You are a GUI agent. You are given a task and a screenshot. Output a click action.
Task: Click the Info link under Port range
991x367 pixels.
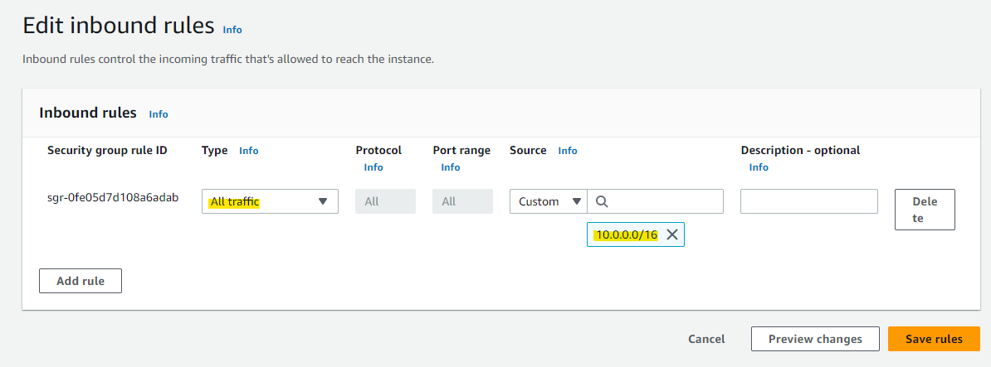pos(451,167)
